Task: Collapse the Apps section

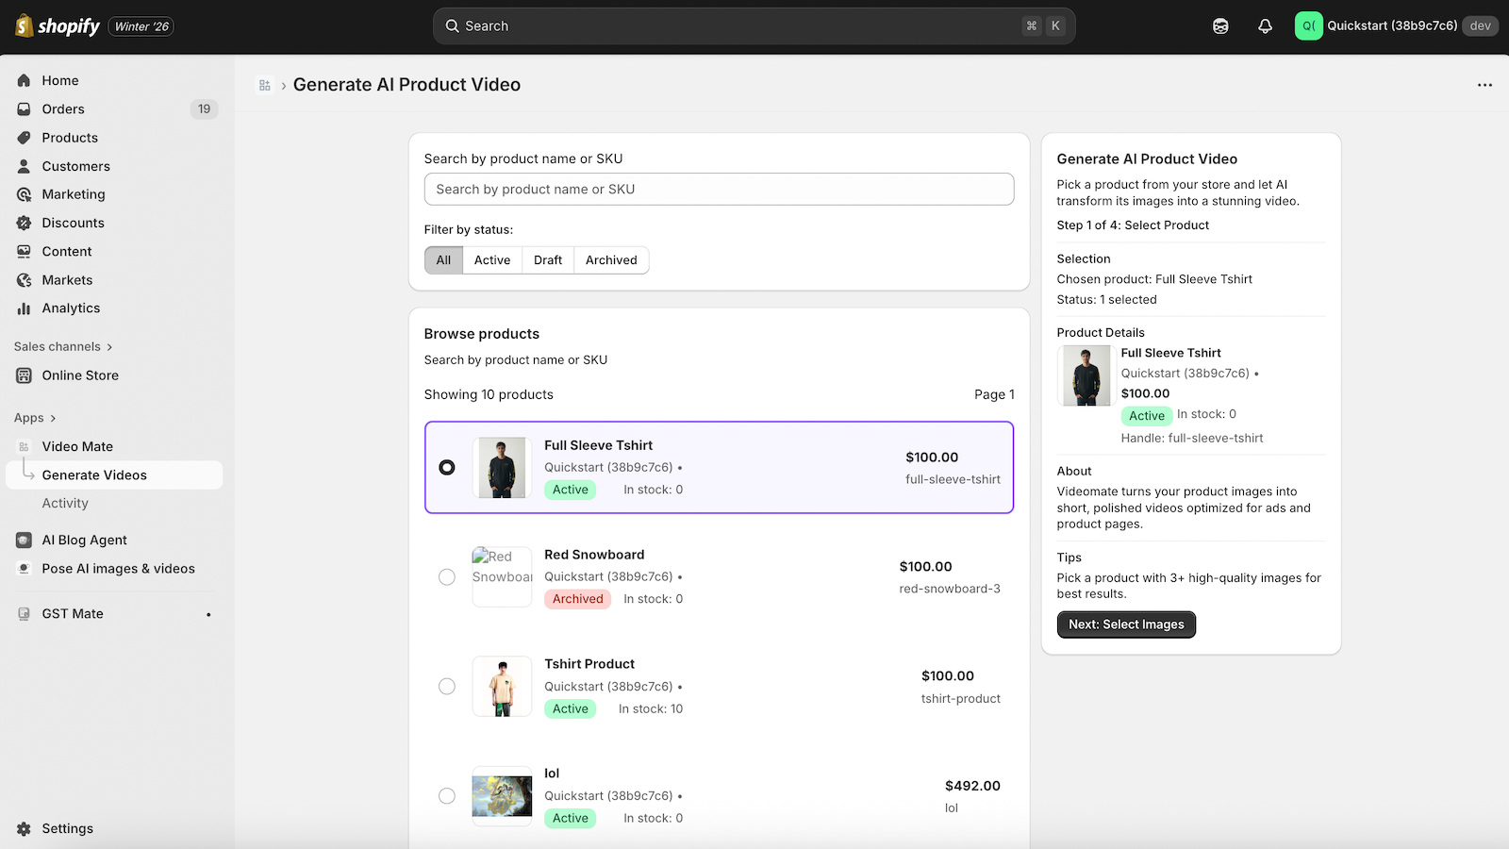Action: click(x=29, y=417)
